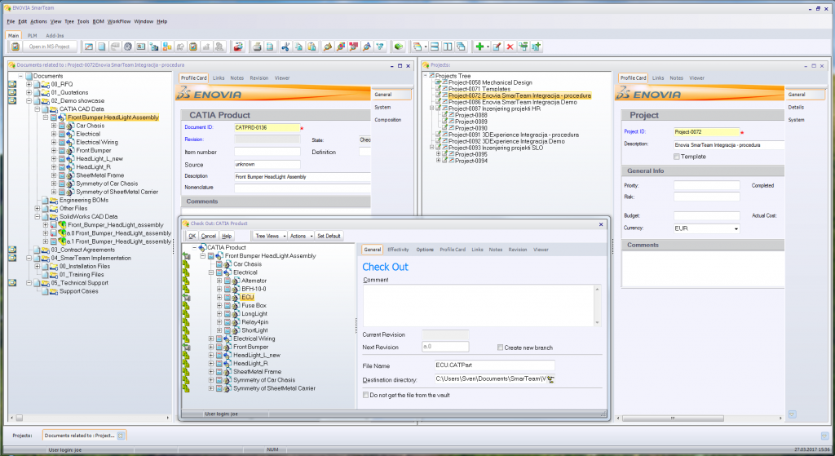Click the Copy icon next to scissors
This screenshot has width=835, height=456.
point(298,46)
